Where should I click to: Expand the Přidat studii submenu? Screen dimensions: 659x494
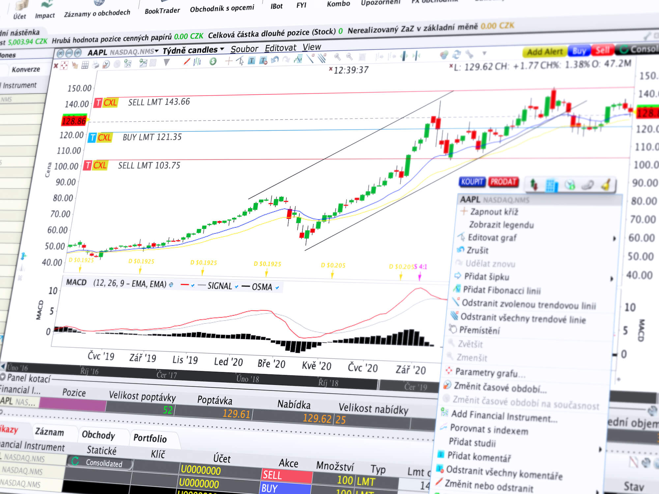tap(600, 449)
